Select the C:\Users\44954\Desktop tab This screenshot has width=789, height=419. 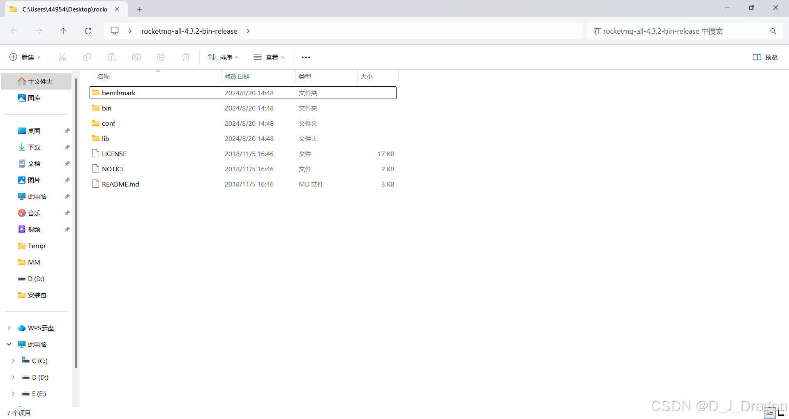[x=65, y=9]
